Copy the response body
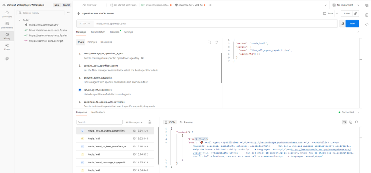The image size is (371, 173). (x=350, y=122)
